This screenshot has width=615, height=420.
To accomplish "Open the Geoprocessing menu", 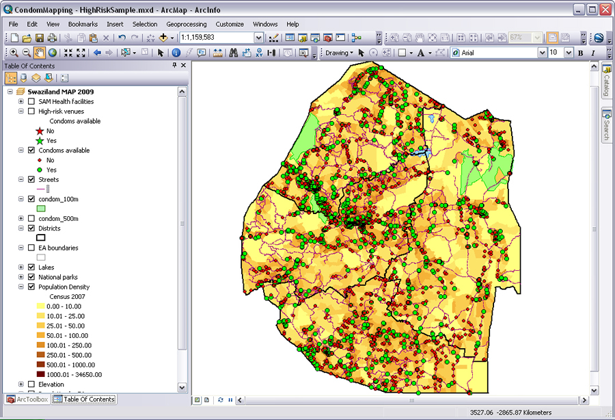I will pos(186,24).
